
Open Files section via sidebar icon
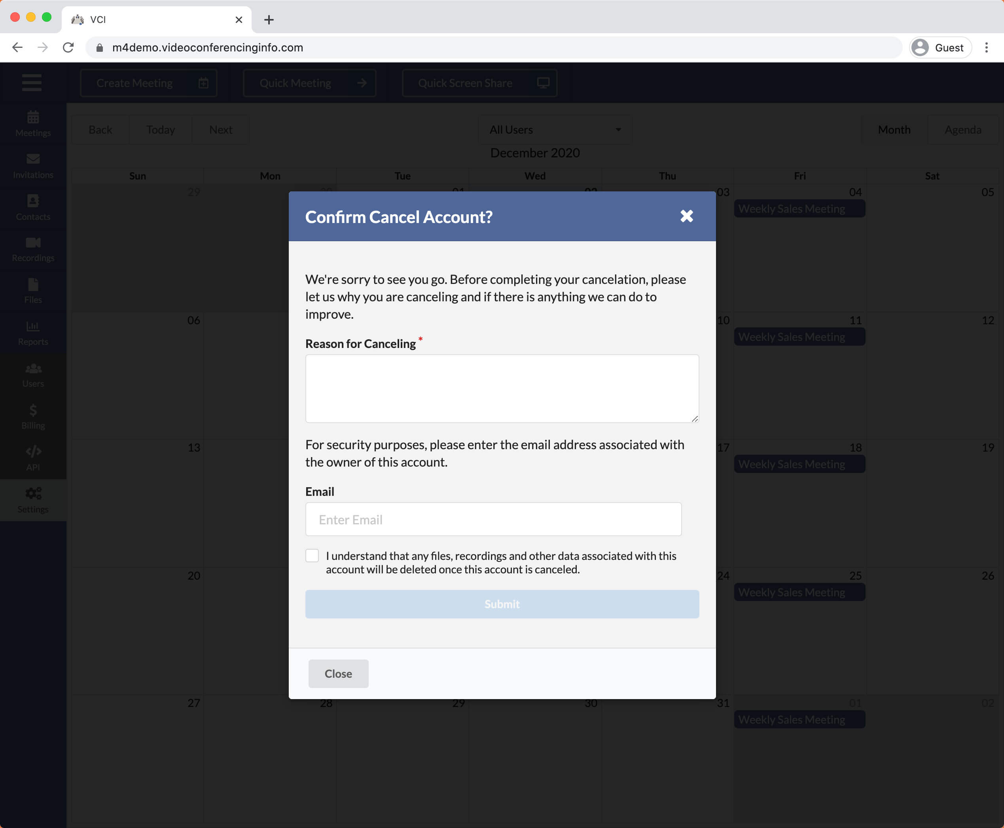tap(32, 291)
